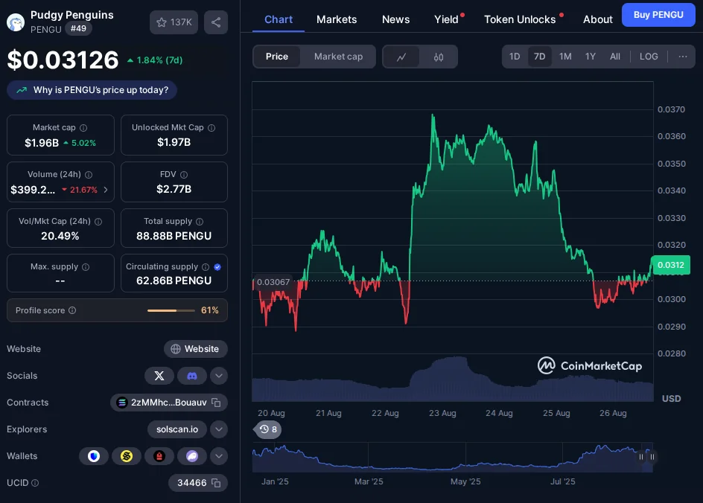Click the Vol/Mkt Cap (24h) info icon
This screenshot has width=703, height=503.
tap(98, 221)
